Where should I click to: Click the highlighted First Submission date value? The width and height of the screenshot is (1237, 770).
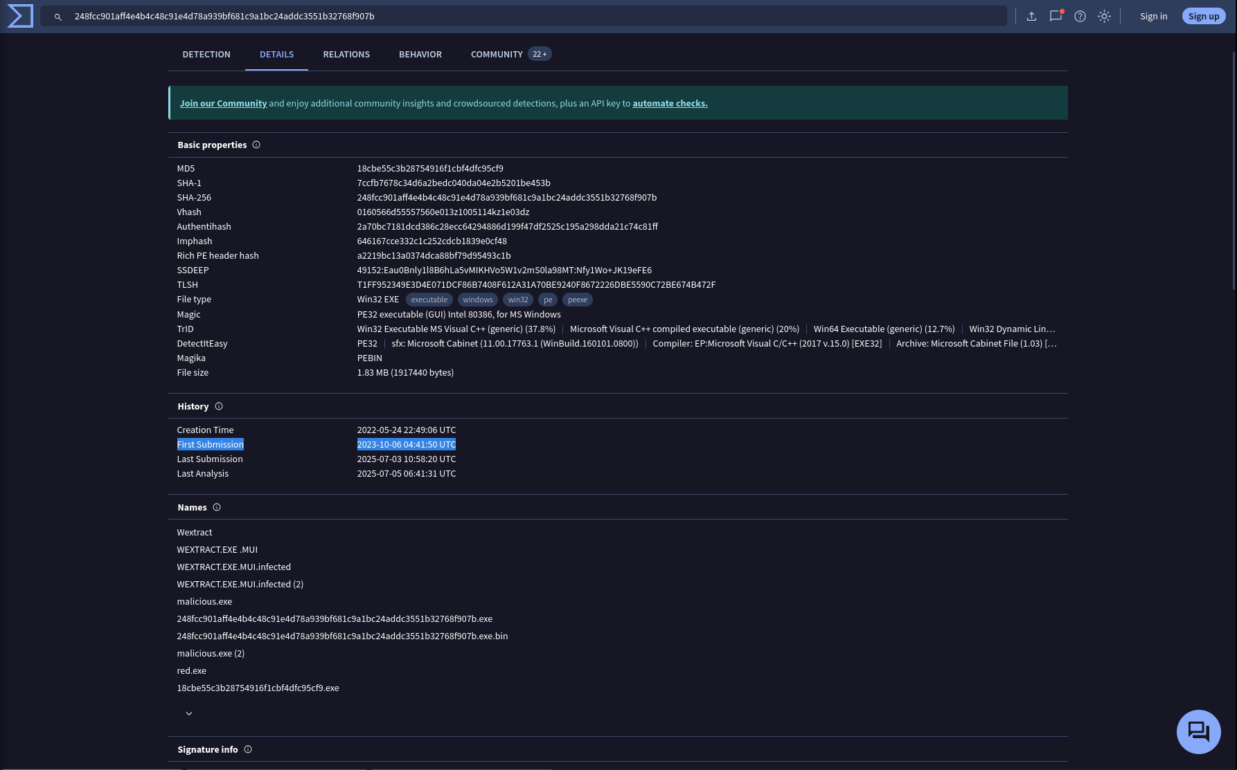406,444
